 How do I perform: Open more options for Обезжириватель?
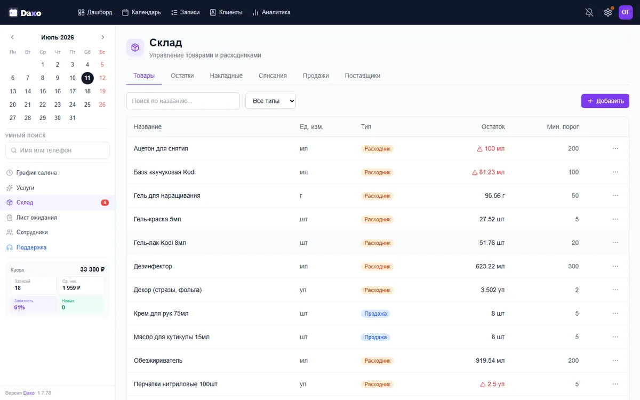point(615,361)
